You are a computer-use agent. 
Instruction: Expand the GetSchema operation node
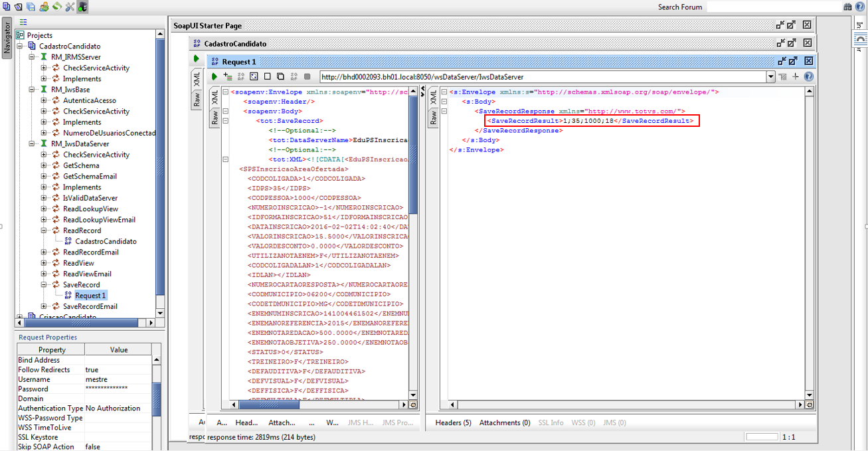(44, 165)
